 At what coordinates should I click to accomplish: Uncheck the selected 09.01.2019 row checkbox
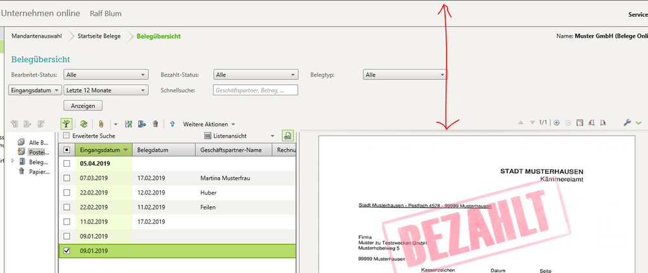(66, 251)
